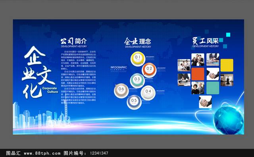Click the 企业理念 heading

click(x=138, y=41)
